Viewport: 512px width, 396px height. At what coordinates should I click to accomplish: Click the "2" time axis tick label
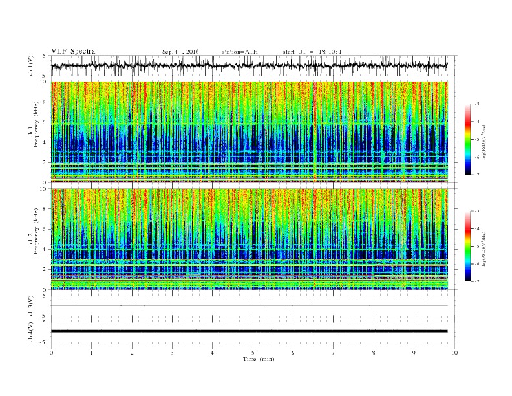(132, 353)
